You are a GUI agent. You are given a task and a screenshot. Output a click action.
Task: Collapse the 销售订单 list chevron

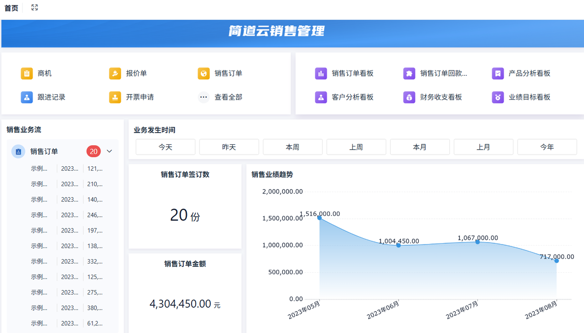[x=109, y=151]
